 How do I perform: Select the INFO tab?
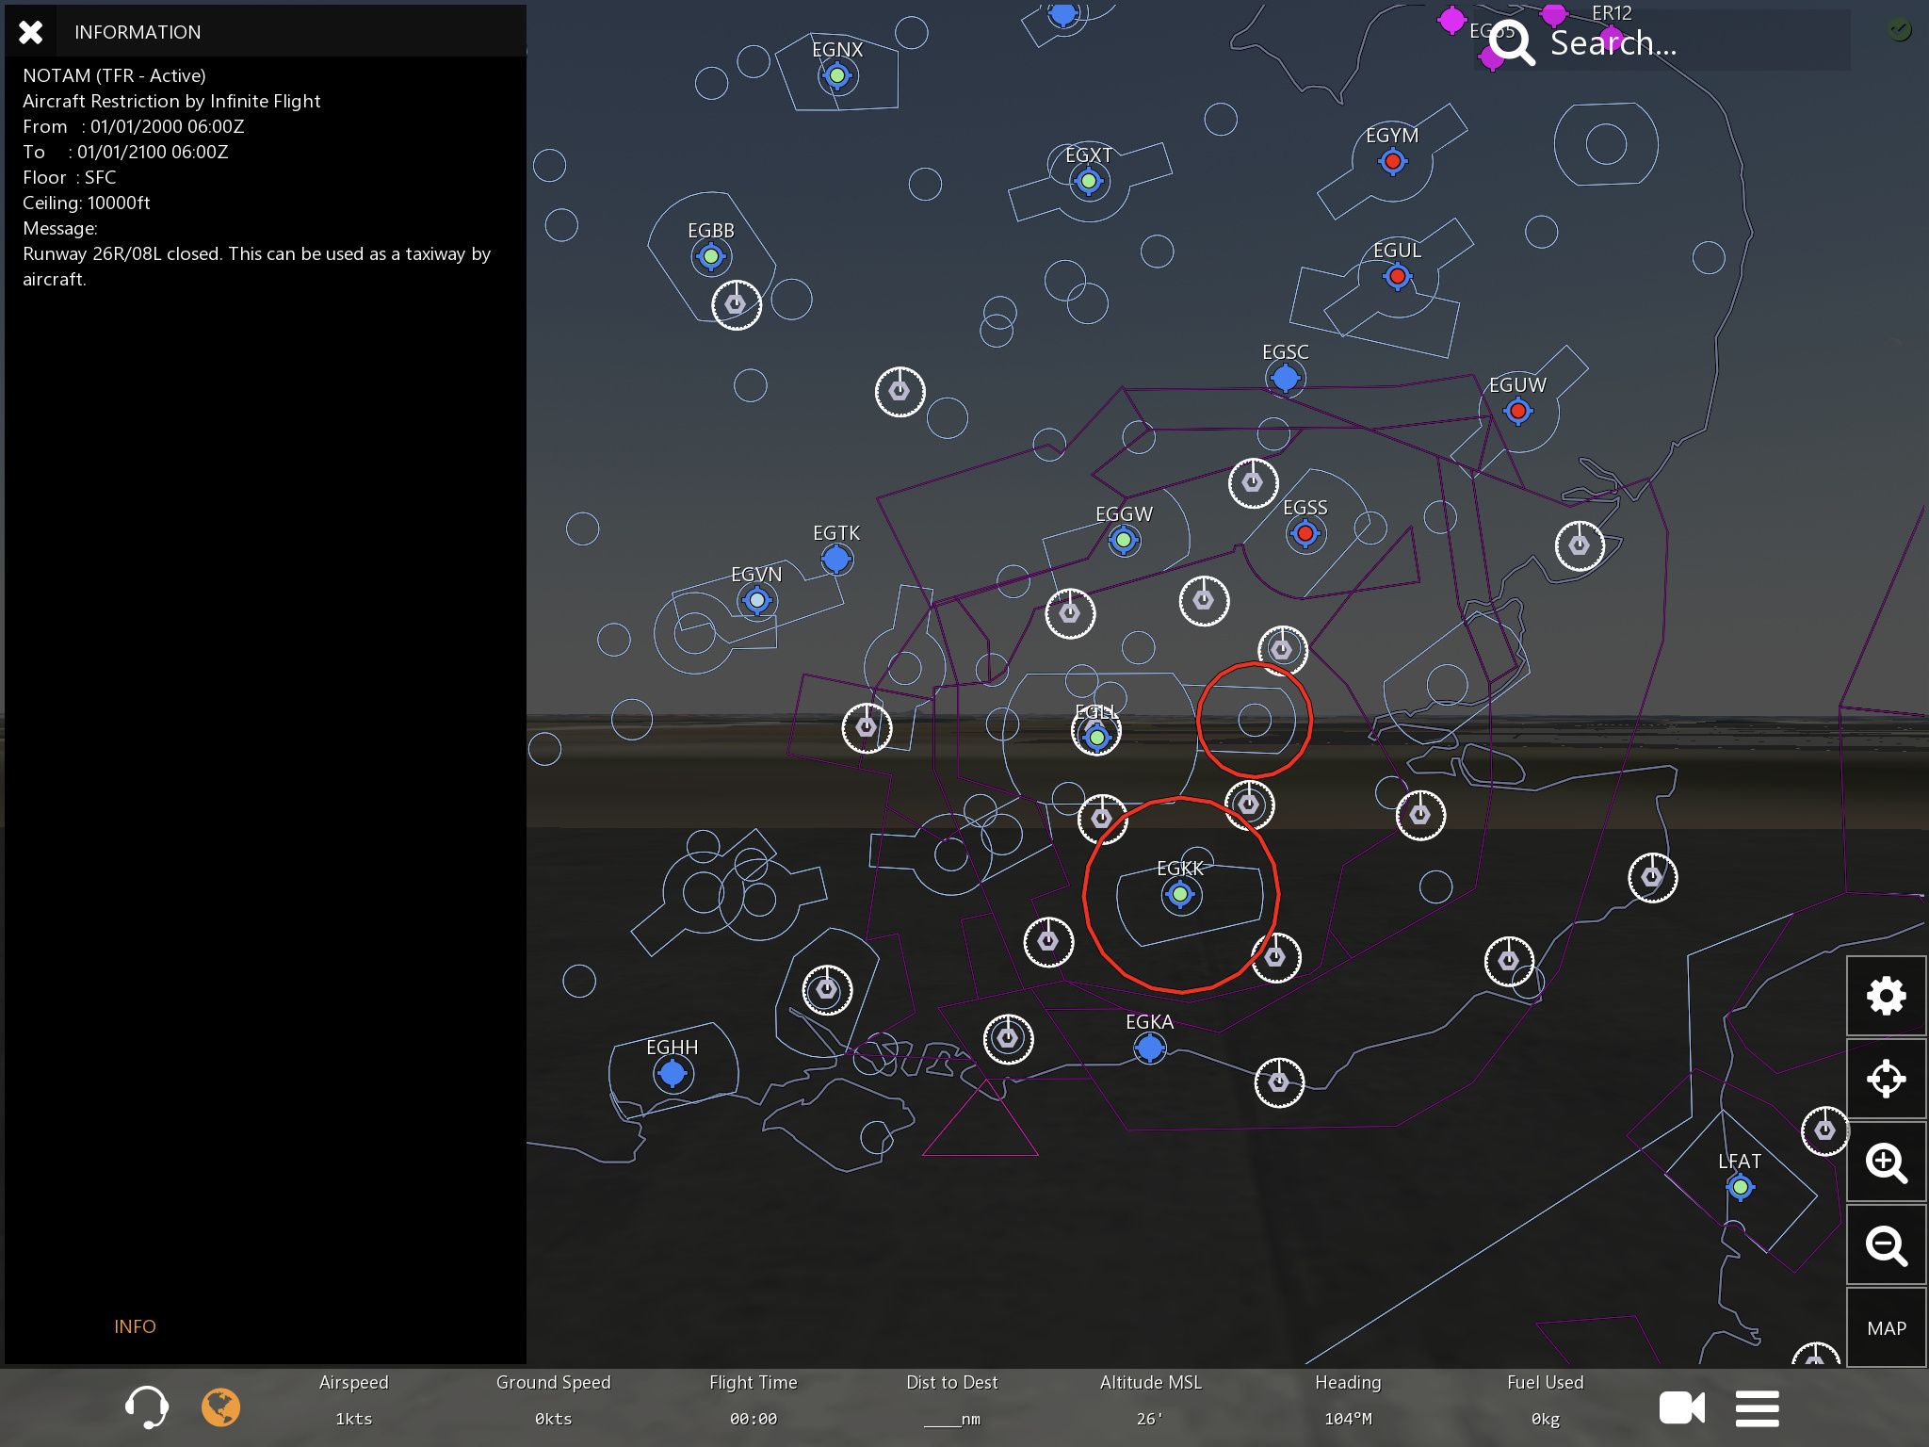pyautogui.click(x=135, y=1326)
